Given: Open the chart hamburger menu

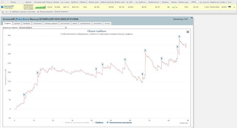Looking at the screenshot, I should click(188, 32).
